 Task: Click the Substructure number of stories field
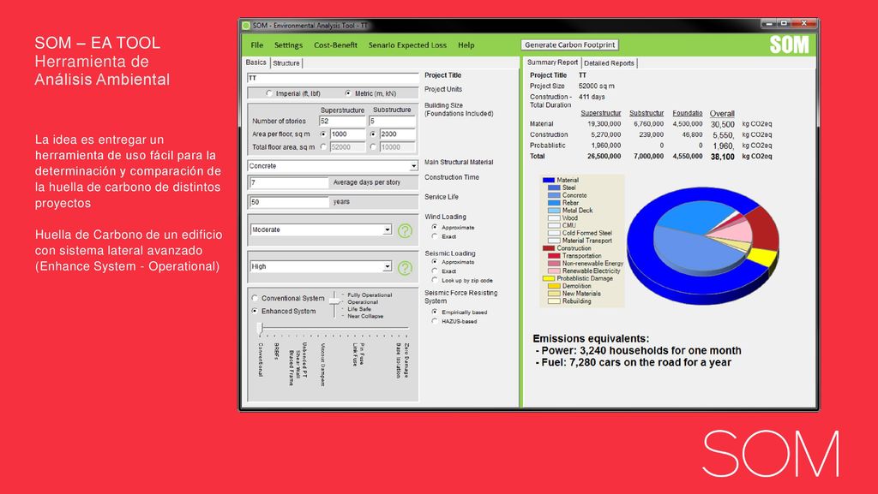click(392, 122)
